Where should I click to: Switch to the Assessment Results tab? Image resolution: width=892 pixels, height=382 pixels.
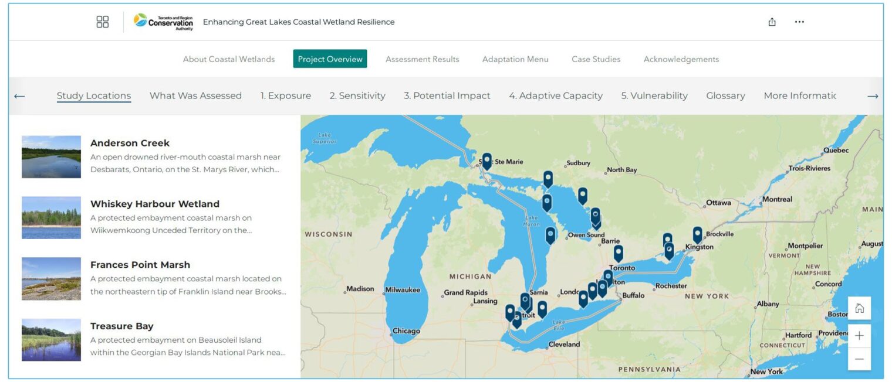point(422,59)
